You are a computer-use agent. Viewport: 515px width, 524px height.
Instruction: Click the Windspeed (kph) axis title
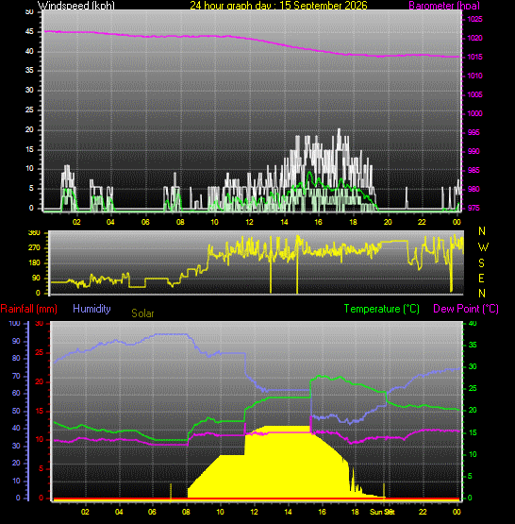(76, 5)
